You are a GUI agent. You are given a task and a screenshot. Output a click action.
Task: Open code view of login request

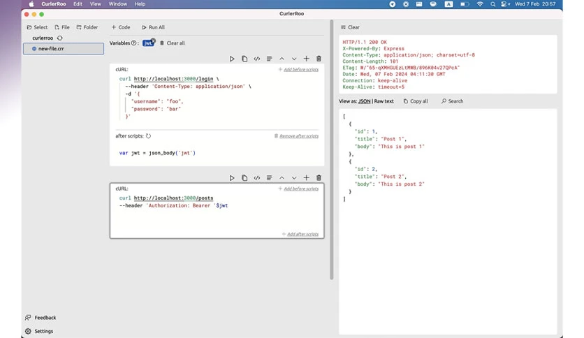click(x=256, y=59)
